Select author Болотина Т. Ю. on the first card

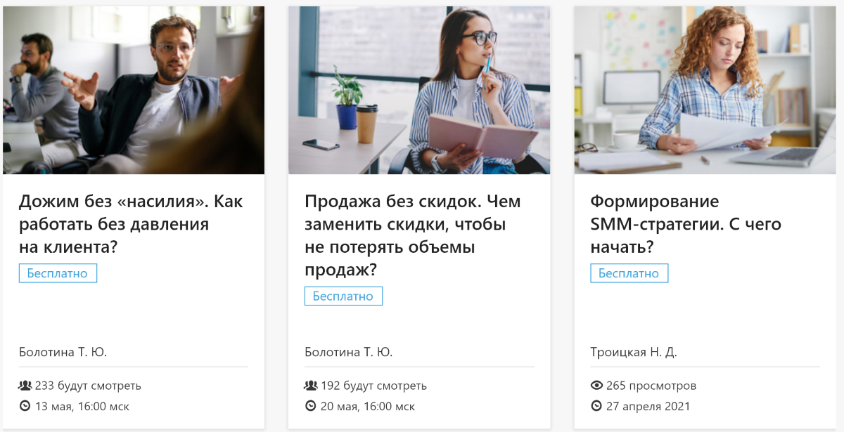click(x=63, y=352)
